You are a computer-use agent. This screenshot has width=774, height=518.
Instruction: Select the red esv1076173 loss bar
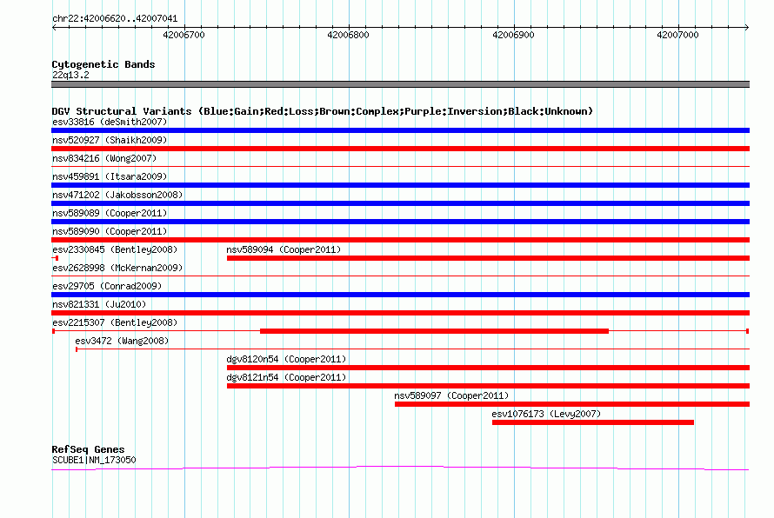[x=593, y=422]
